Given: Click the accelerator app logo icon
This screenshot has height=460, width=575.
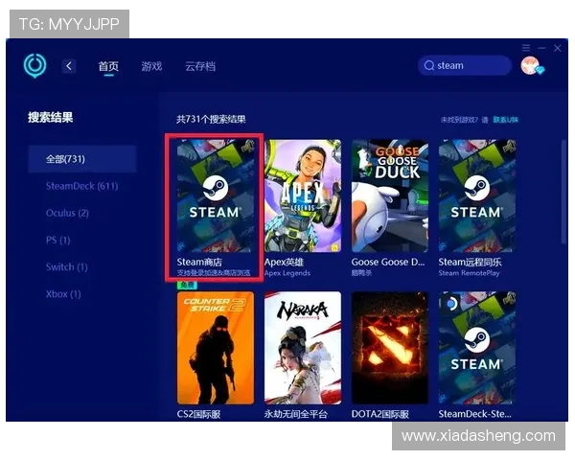Looking at the screenshot, I should (35, 65).
